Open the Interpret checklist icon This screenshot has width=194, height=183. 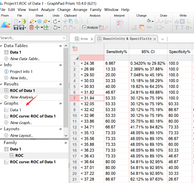point(120,24)
